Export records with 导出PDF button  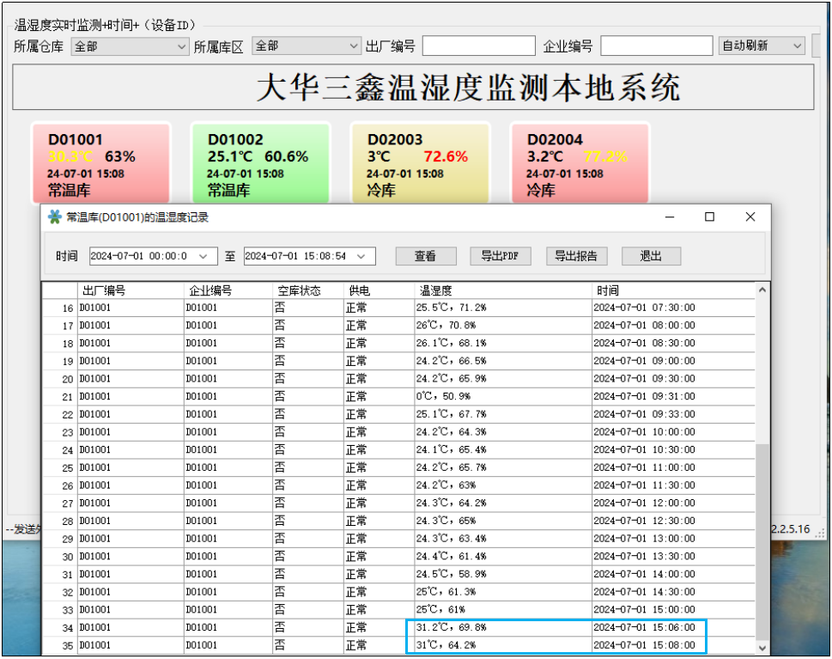click(501, 256)
